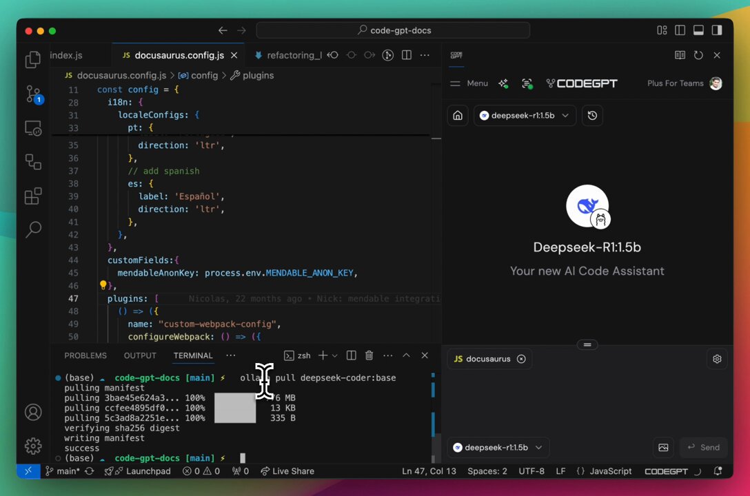
Task: Open the model selector beside the Send button
Action: point(498,448)
